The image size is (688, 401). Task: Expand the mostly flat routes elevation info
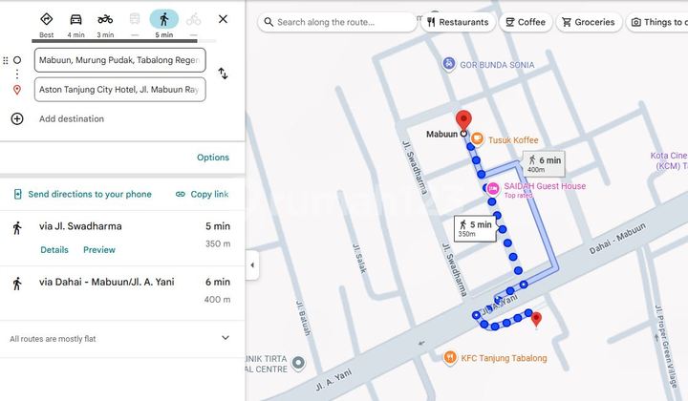(x=226, y=338)
